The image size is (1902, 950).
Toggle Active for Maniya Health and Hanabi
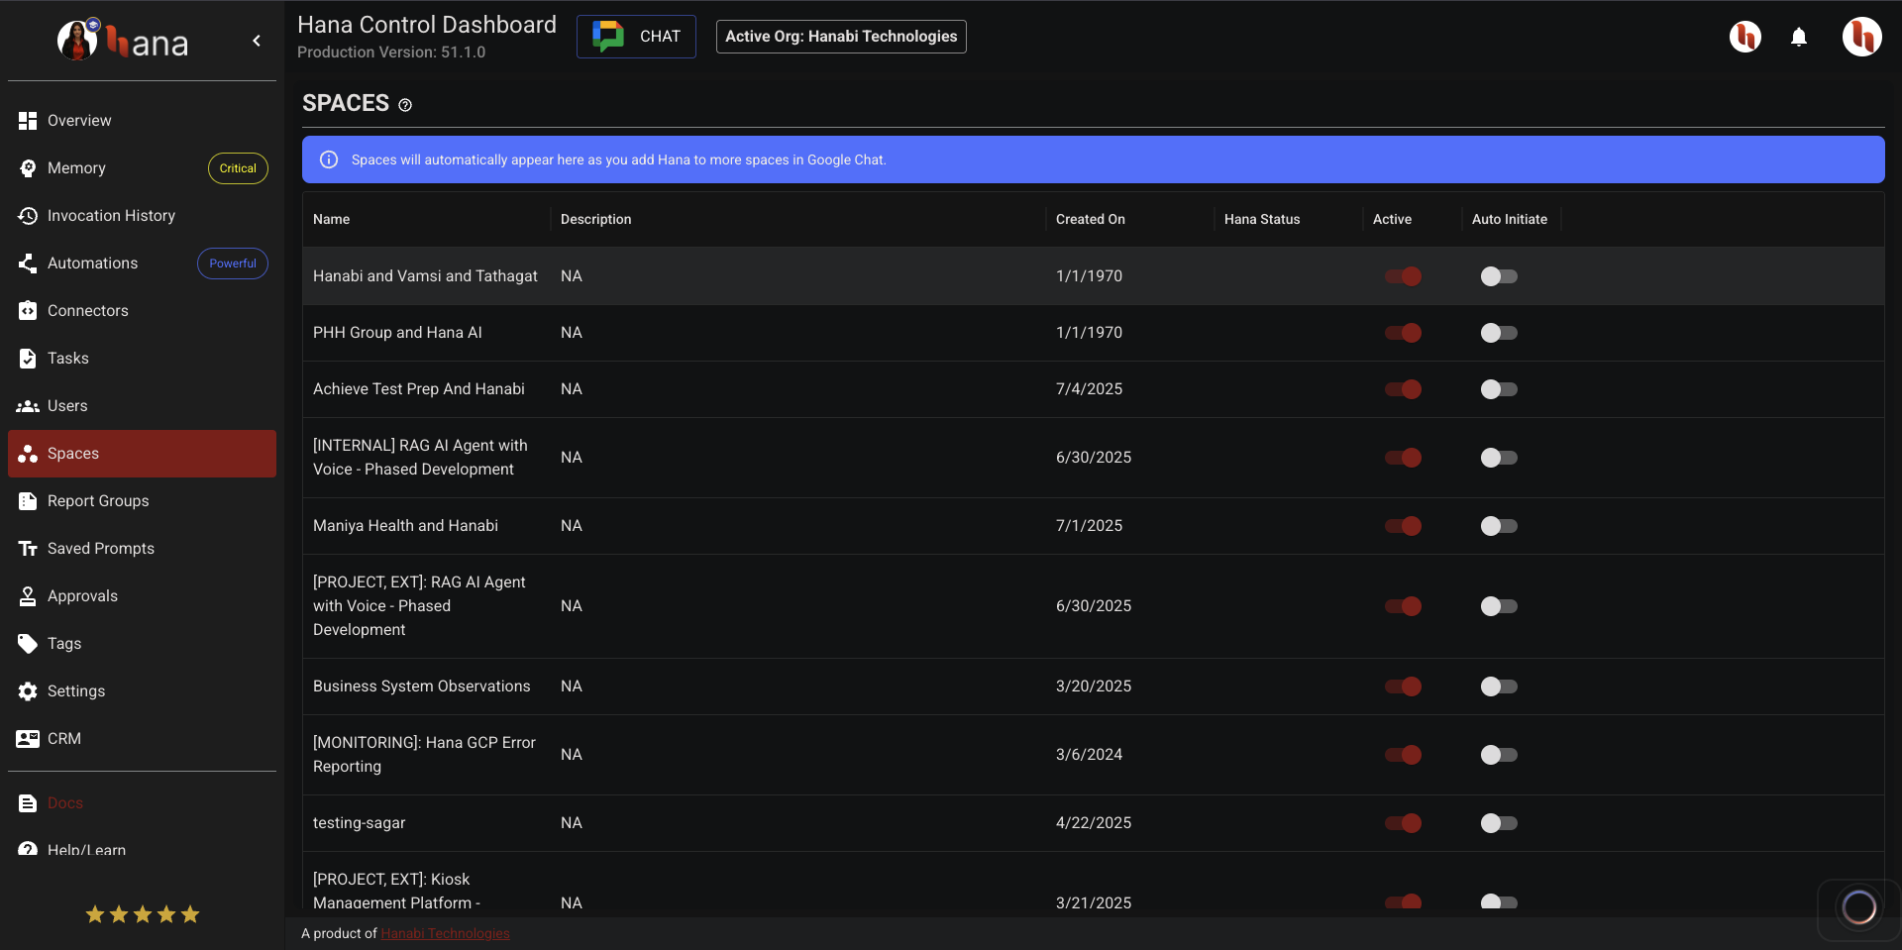[1404, 526]
